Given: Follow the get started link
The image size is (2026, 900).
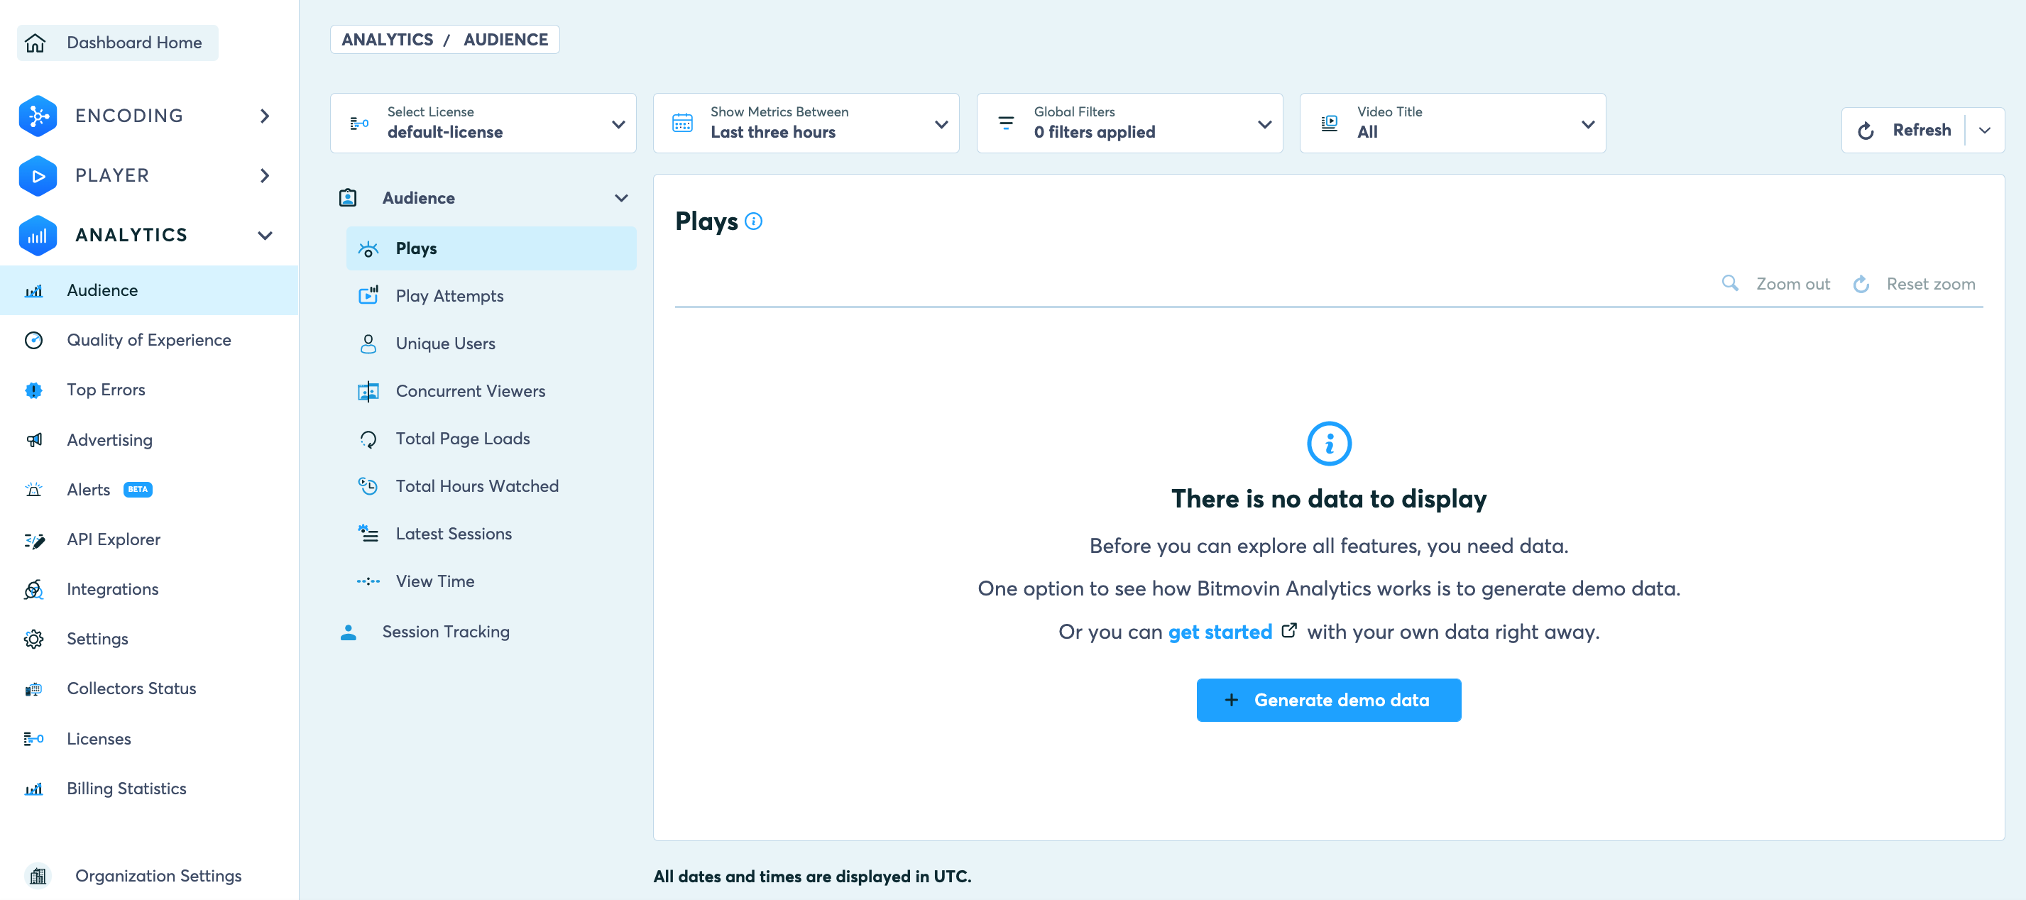Looking at the screenshot, I should (x=1219, y=632).
